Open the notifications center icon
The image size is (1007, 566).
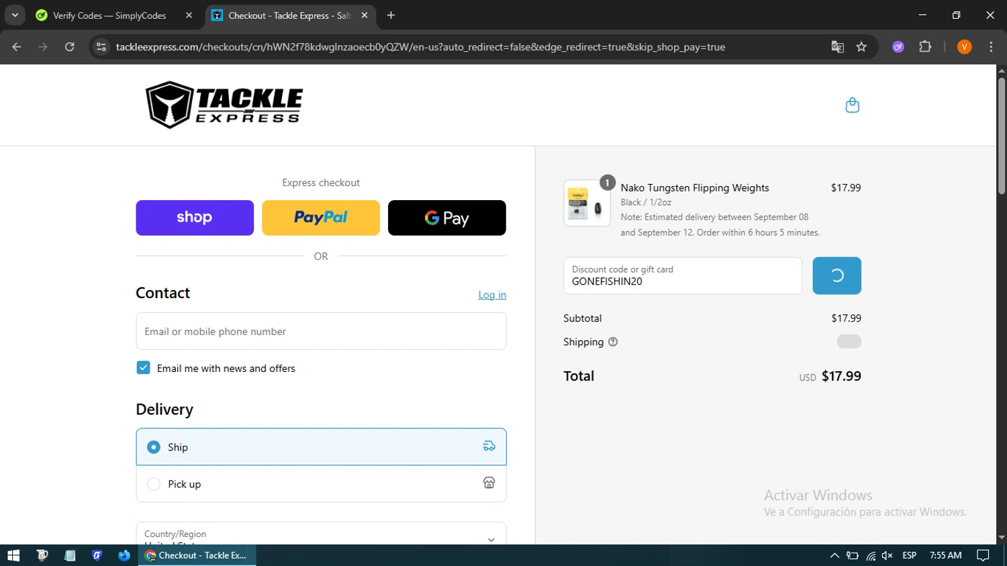pyautogui.click(x=983, y=555)
